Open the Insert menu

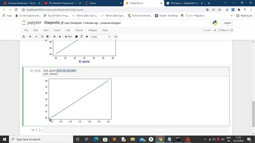(57, 30)
